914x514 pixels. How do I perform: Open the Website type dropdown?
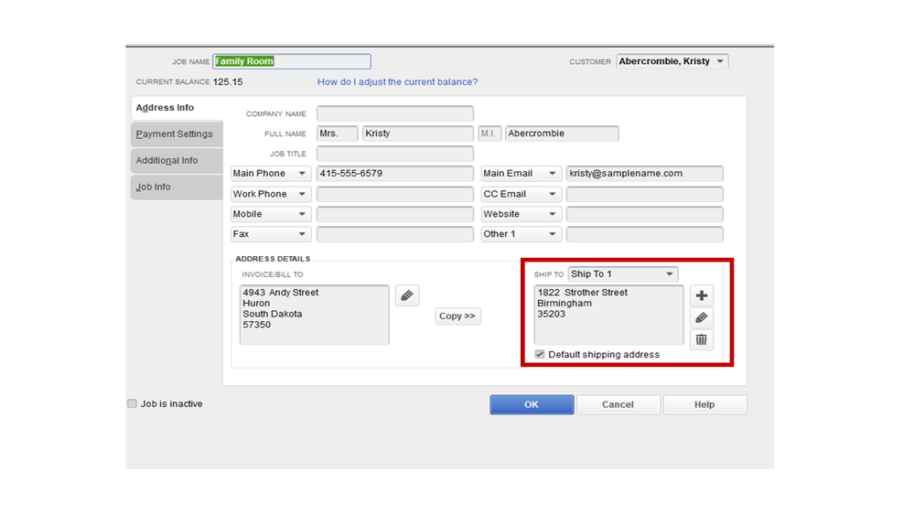521,214
